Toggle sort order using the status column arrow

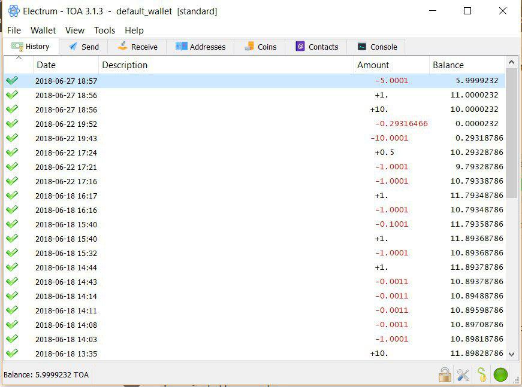[x=19, y=59]
